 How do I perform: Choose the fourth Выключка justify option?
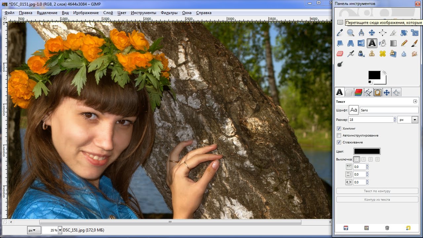[x=377, y=159]
